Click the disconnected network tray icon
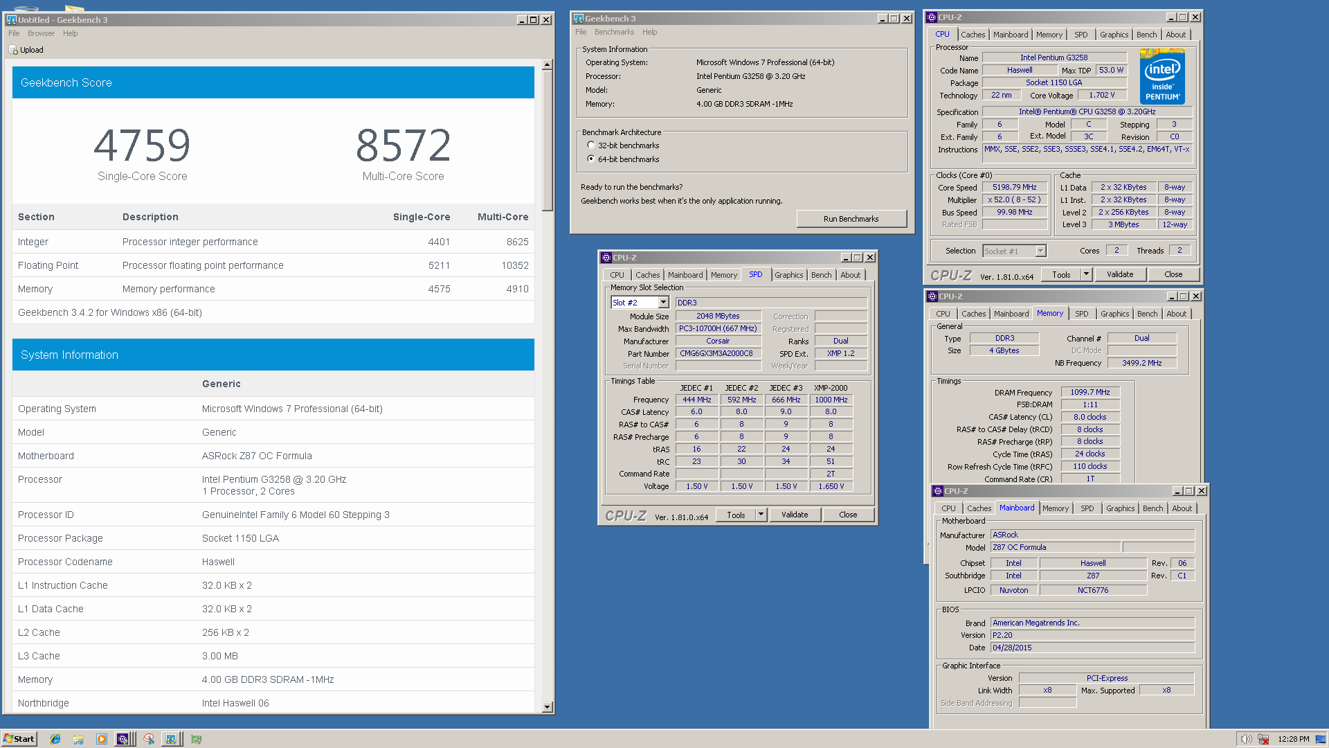Viewport: 1329px width, 748px height. pos(1263,739)
